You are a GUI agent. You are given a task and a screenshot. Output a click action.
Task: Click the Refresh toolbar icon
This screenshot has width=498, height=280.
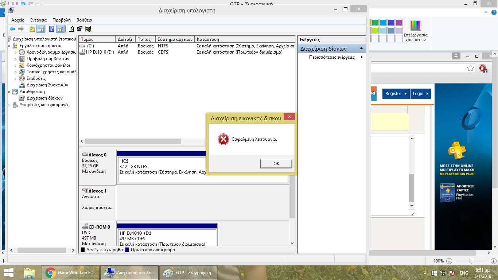(71, 29)
